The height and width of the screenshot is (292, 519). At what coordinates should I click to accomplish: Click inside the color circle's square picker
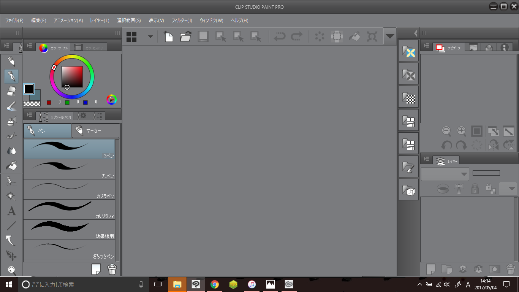(x=72, y=77)
